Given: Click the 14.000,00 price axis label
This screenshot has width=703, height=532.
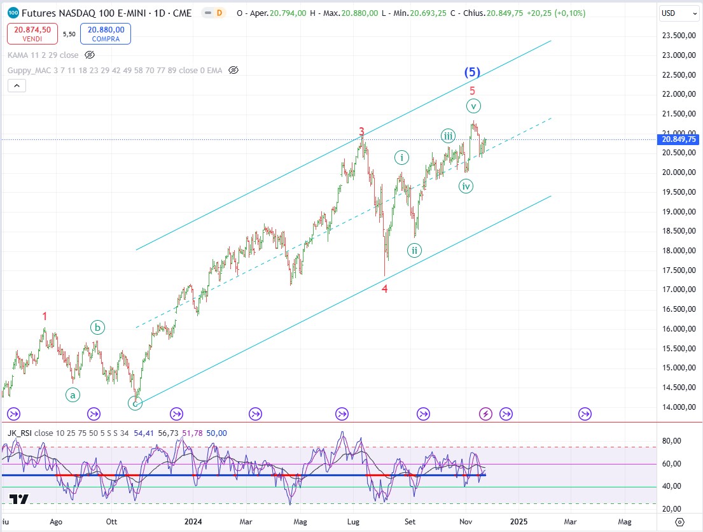Looking at the screenshot, I should tap(679, 407).
